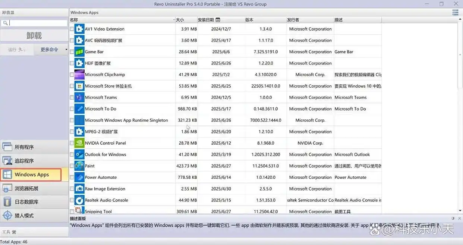Expand the 工具 panel header
Screen dimensions: 463x245
[34, 232]
